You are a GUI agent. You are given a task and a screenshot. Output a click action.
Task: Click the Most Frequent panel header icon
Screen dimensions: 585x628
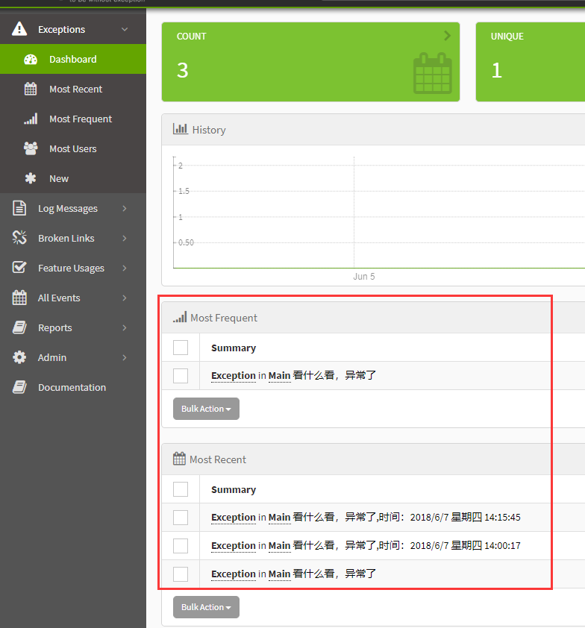180,317
